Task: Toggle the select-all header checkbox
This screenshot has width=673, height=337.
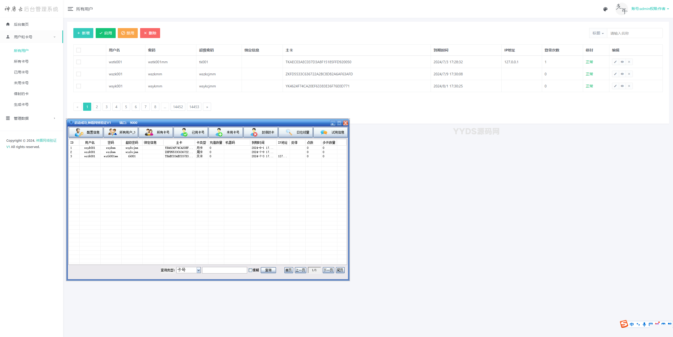Action: coord(79,50)
